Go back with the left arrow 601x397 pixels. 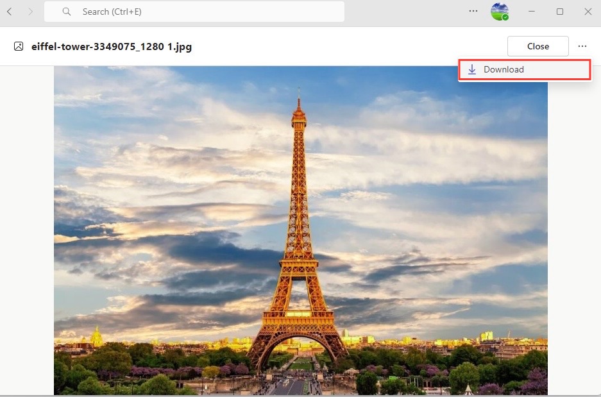point(10,12)
